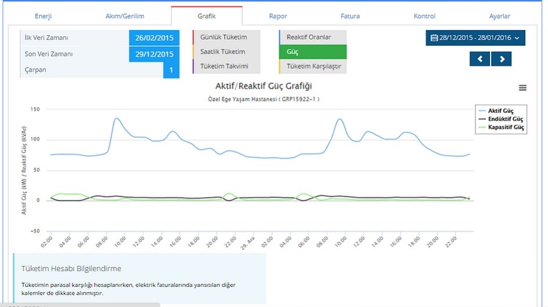This screenshot has height=307, width=548.
Task: Click the calendar icon in date range button
Action: pos(434,38)
